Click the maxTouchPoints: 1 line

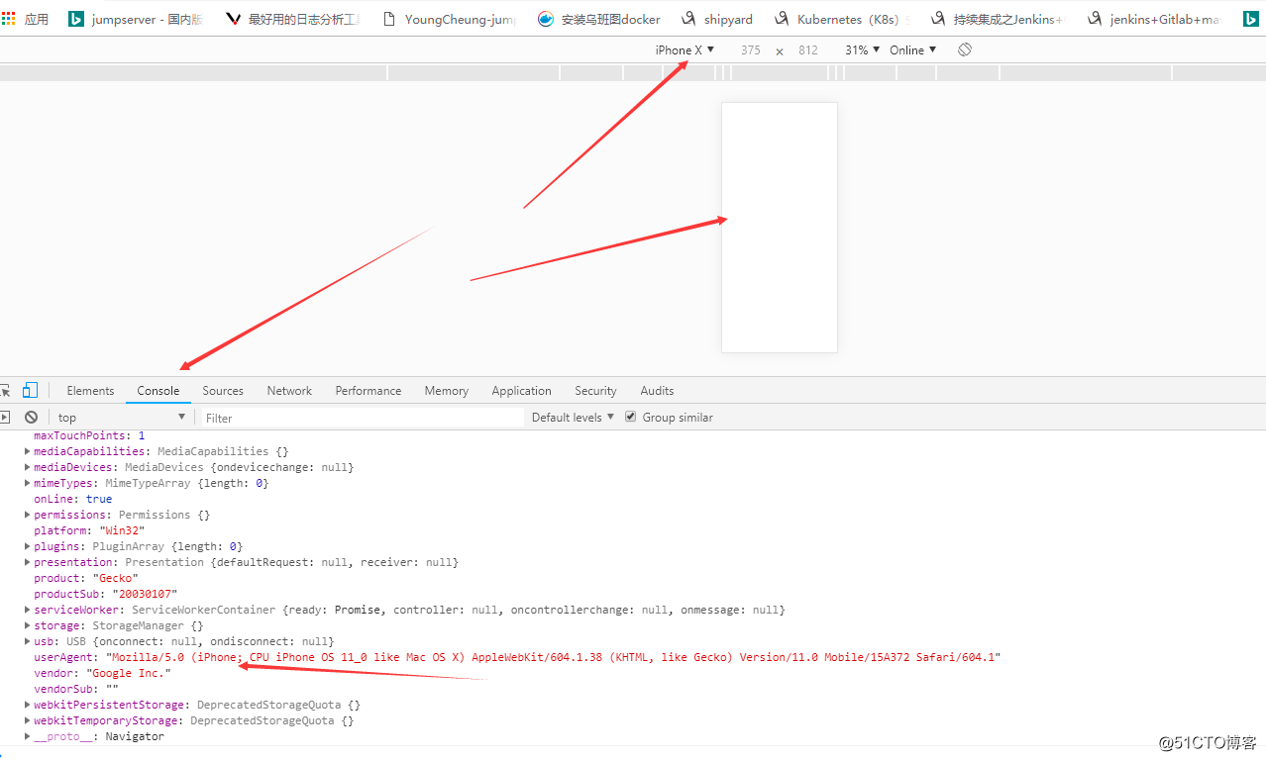click(89, 435)
